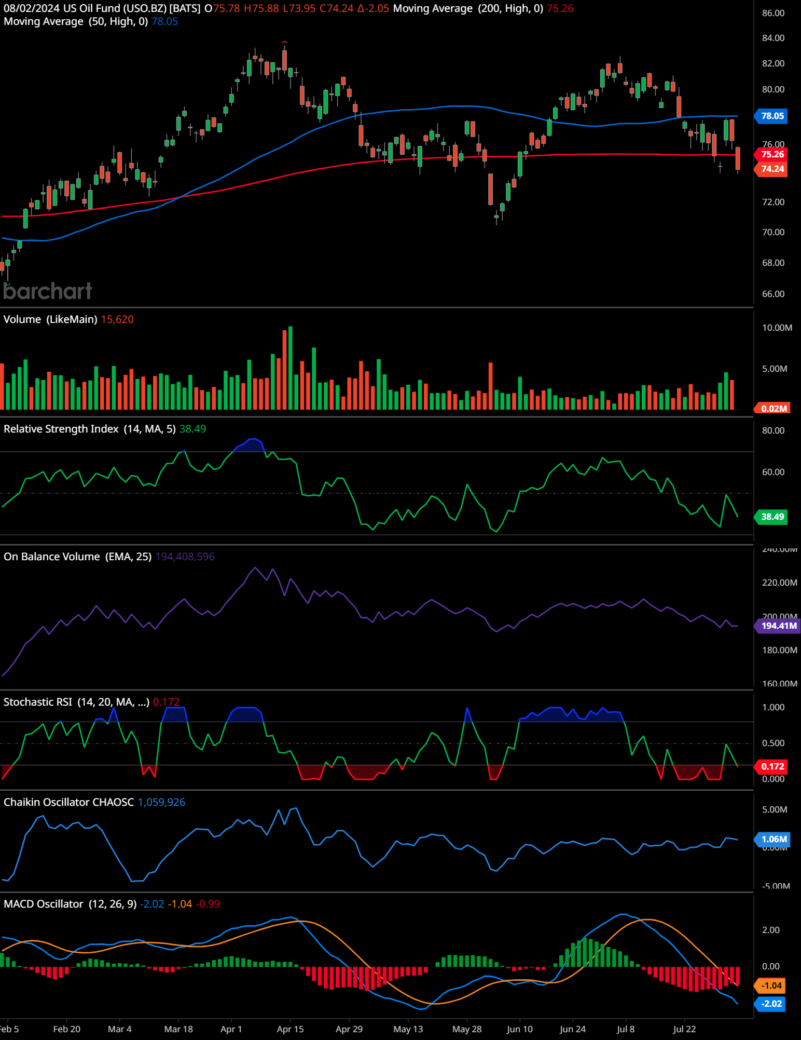Click the 82.00 price axis label
The image size is (801, 1040).
(773, 63)
